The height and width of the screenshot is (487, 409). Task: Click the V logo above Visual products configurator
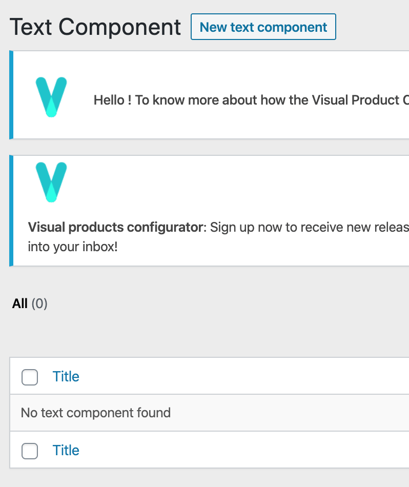(x=51, y=182)
